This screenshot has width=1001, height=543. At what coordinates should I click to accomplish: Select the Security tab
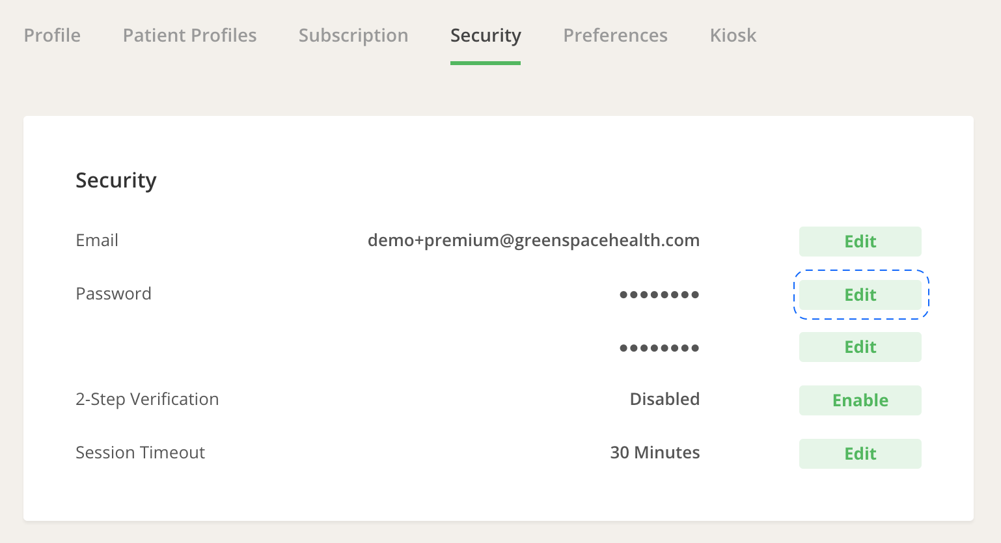pos(486,35)
